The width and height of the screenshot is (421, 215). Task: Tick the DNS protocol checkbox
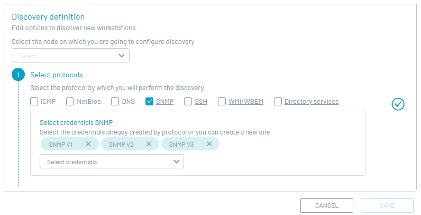115,101
